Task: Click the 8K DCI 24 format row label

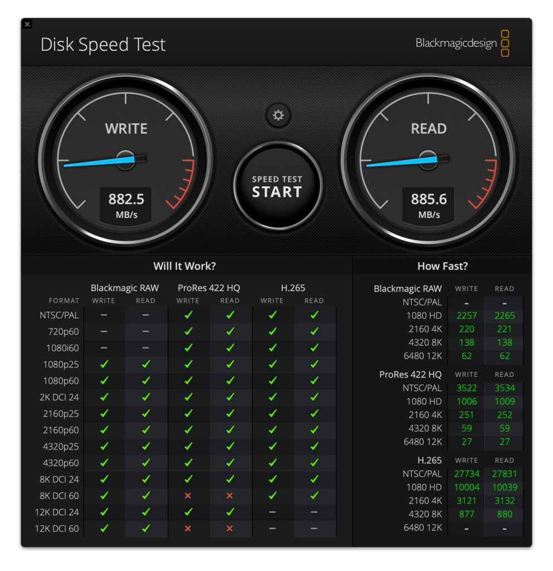Action: pos(59,480)
